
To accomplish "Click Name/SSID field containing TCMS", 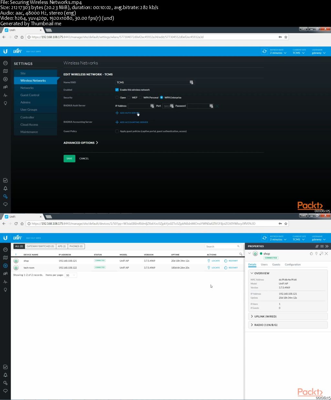I will click(x=155, y=82).
